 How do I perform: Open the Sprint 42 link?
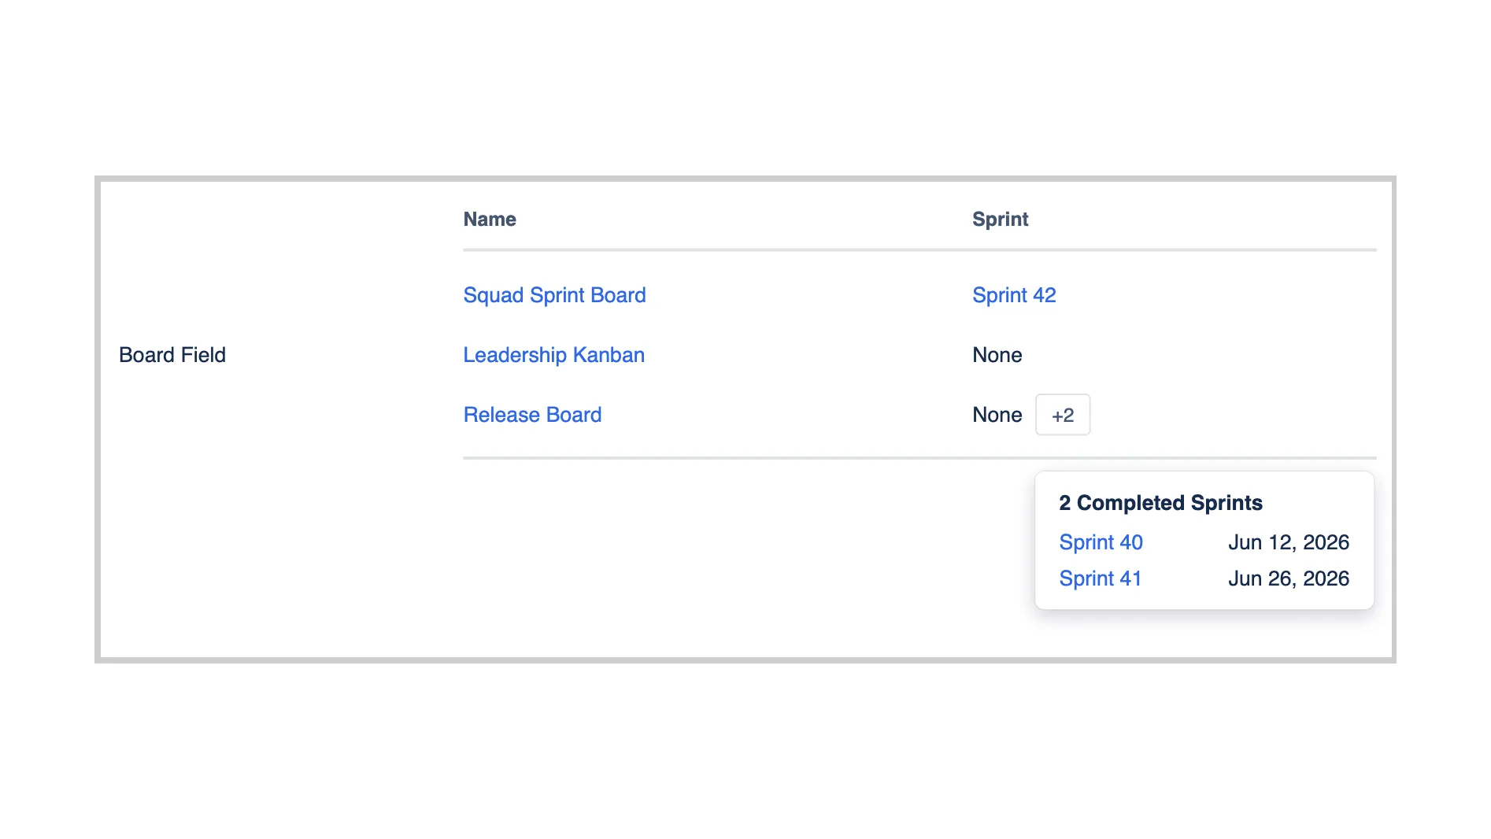(x=1014, y=295)
